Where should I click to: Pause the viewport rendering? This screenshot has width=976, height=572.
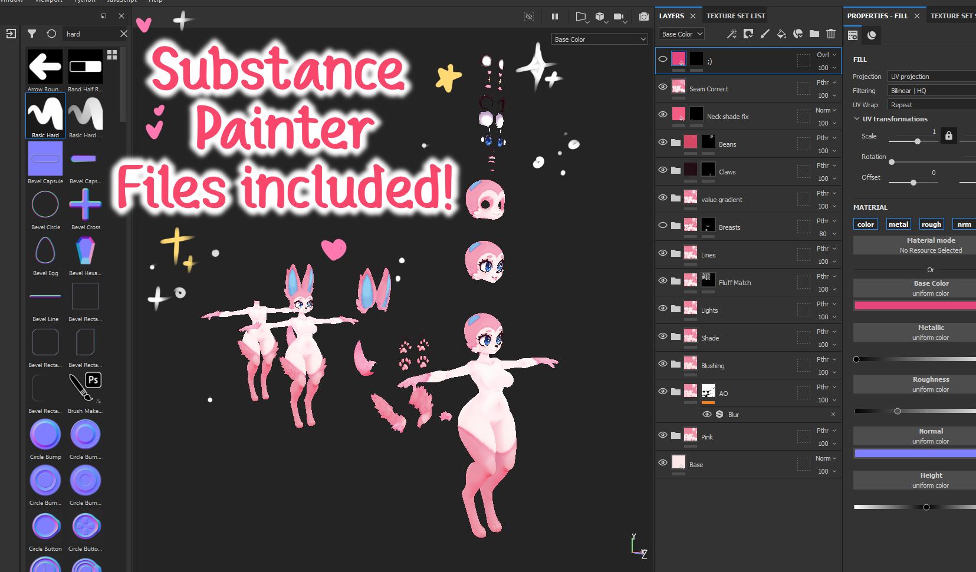coord(555,16)
